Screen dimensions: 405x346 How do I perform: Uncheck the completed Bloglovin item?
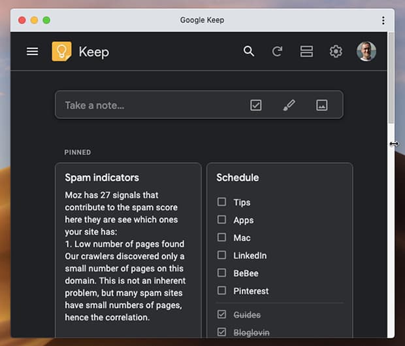[x=222, y=332]
